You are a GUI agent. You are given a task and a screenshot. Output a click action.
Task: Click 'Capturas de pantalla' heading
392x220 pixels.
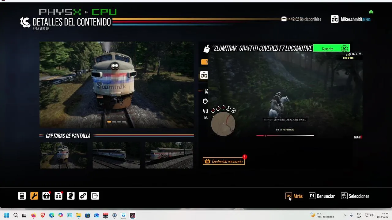click(68, 136)
